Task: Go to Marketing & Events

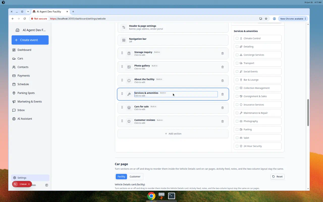Action: (x=30, y=102)
